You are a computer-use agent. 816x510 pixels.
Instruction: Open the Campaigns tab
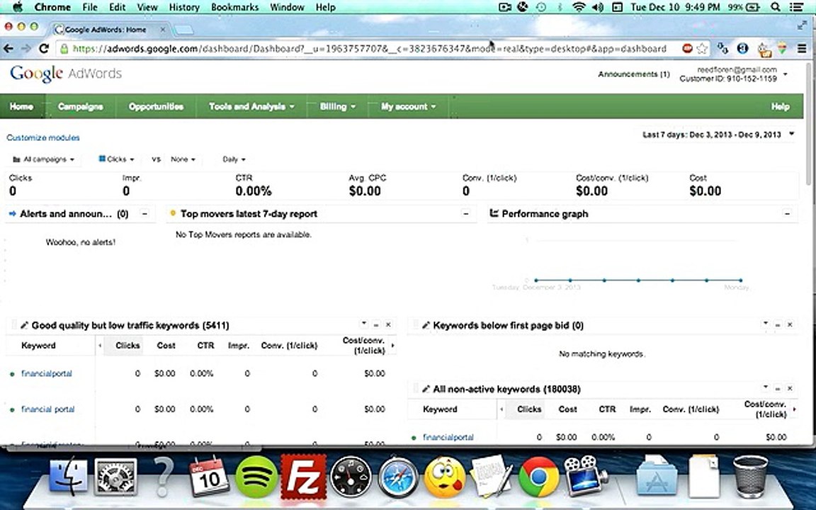[x=80, y=106]
